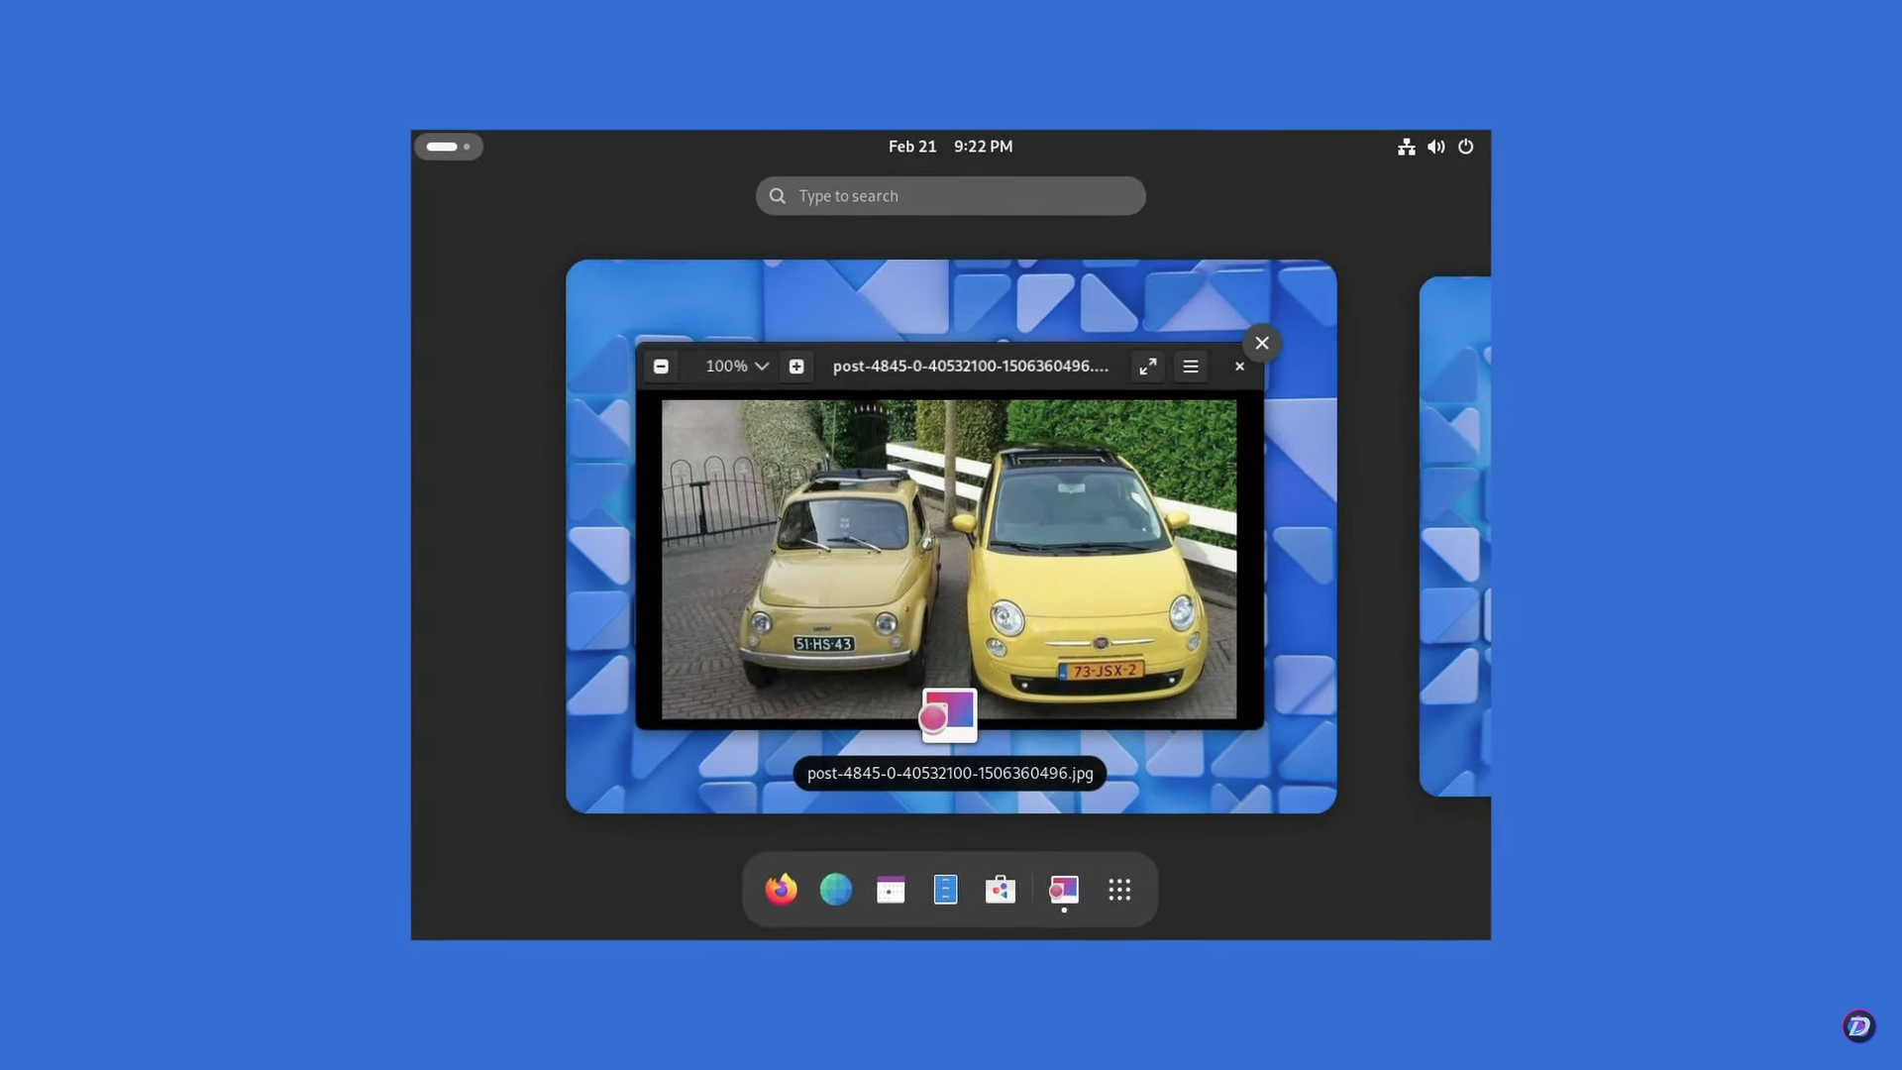Screen dimensions: 1902x1070
Task: Click the Type to search field
Action: (949, 195)
